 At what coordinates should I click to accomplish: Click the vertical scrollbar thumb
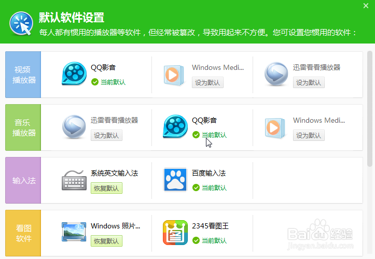(x=370, y=109)
